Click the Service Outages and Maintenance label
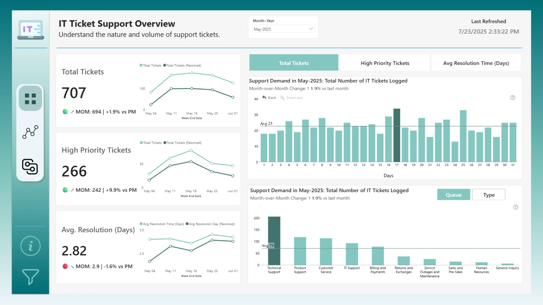 (430, 272)
